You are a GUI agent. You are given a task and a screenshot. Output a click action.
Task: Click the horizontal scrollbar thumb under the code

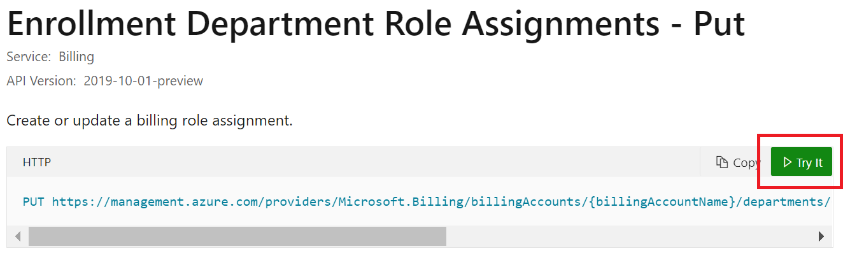(x=237, y=236)
